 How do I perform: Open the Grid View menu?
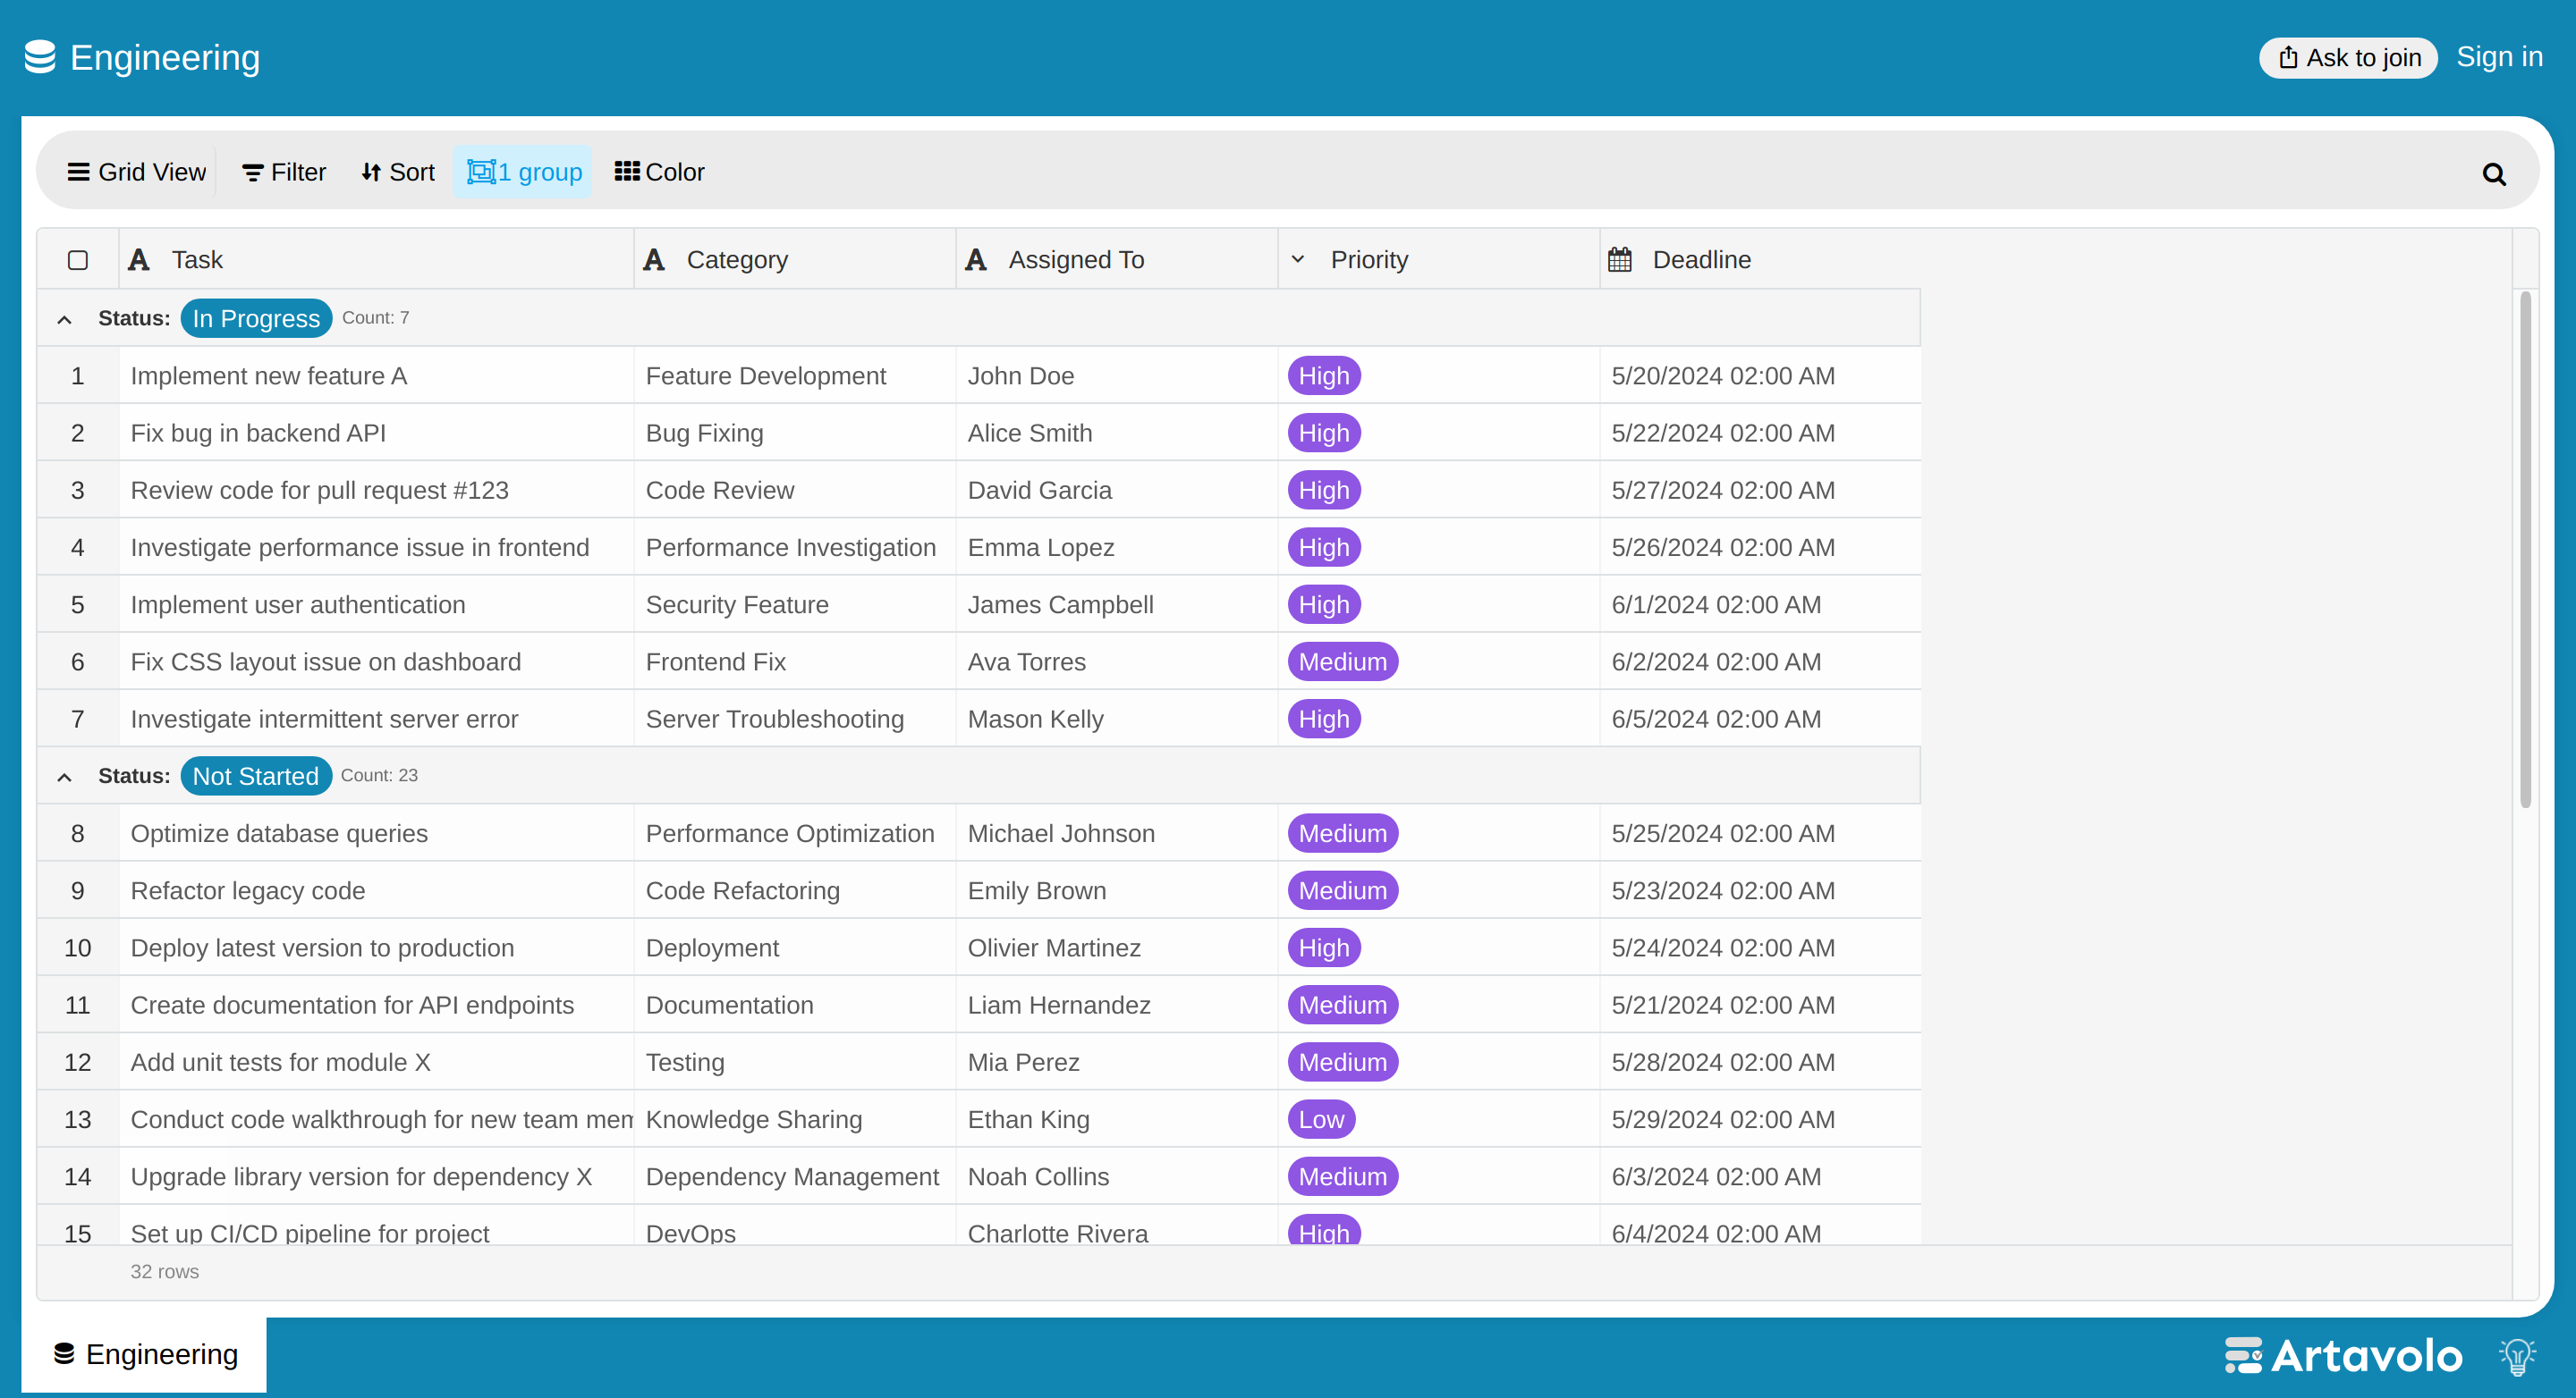(136, 172)
